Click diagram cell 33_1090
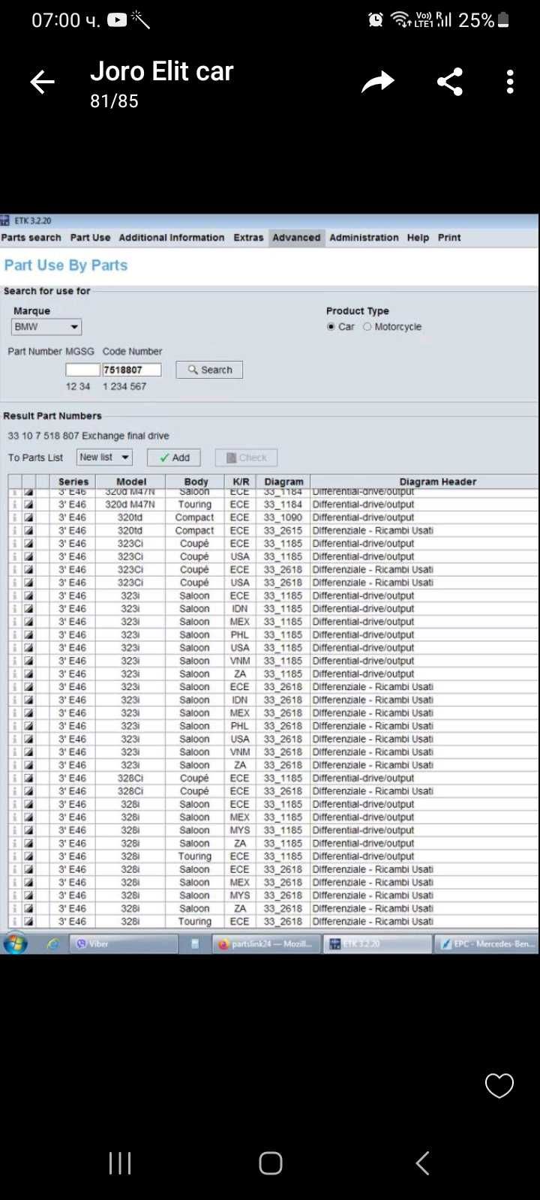This screenshot has width=540, height=1200. [283, 517]
